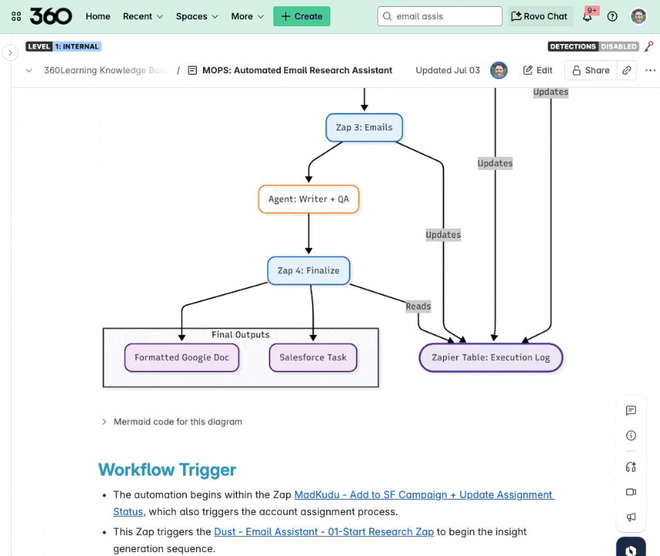Expand the breadcrumb chevron

[x=29, y=70]
